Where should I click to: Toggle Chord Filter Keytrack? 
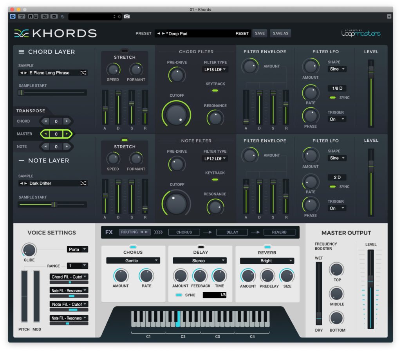click(215, 90)
